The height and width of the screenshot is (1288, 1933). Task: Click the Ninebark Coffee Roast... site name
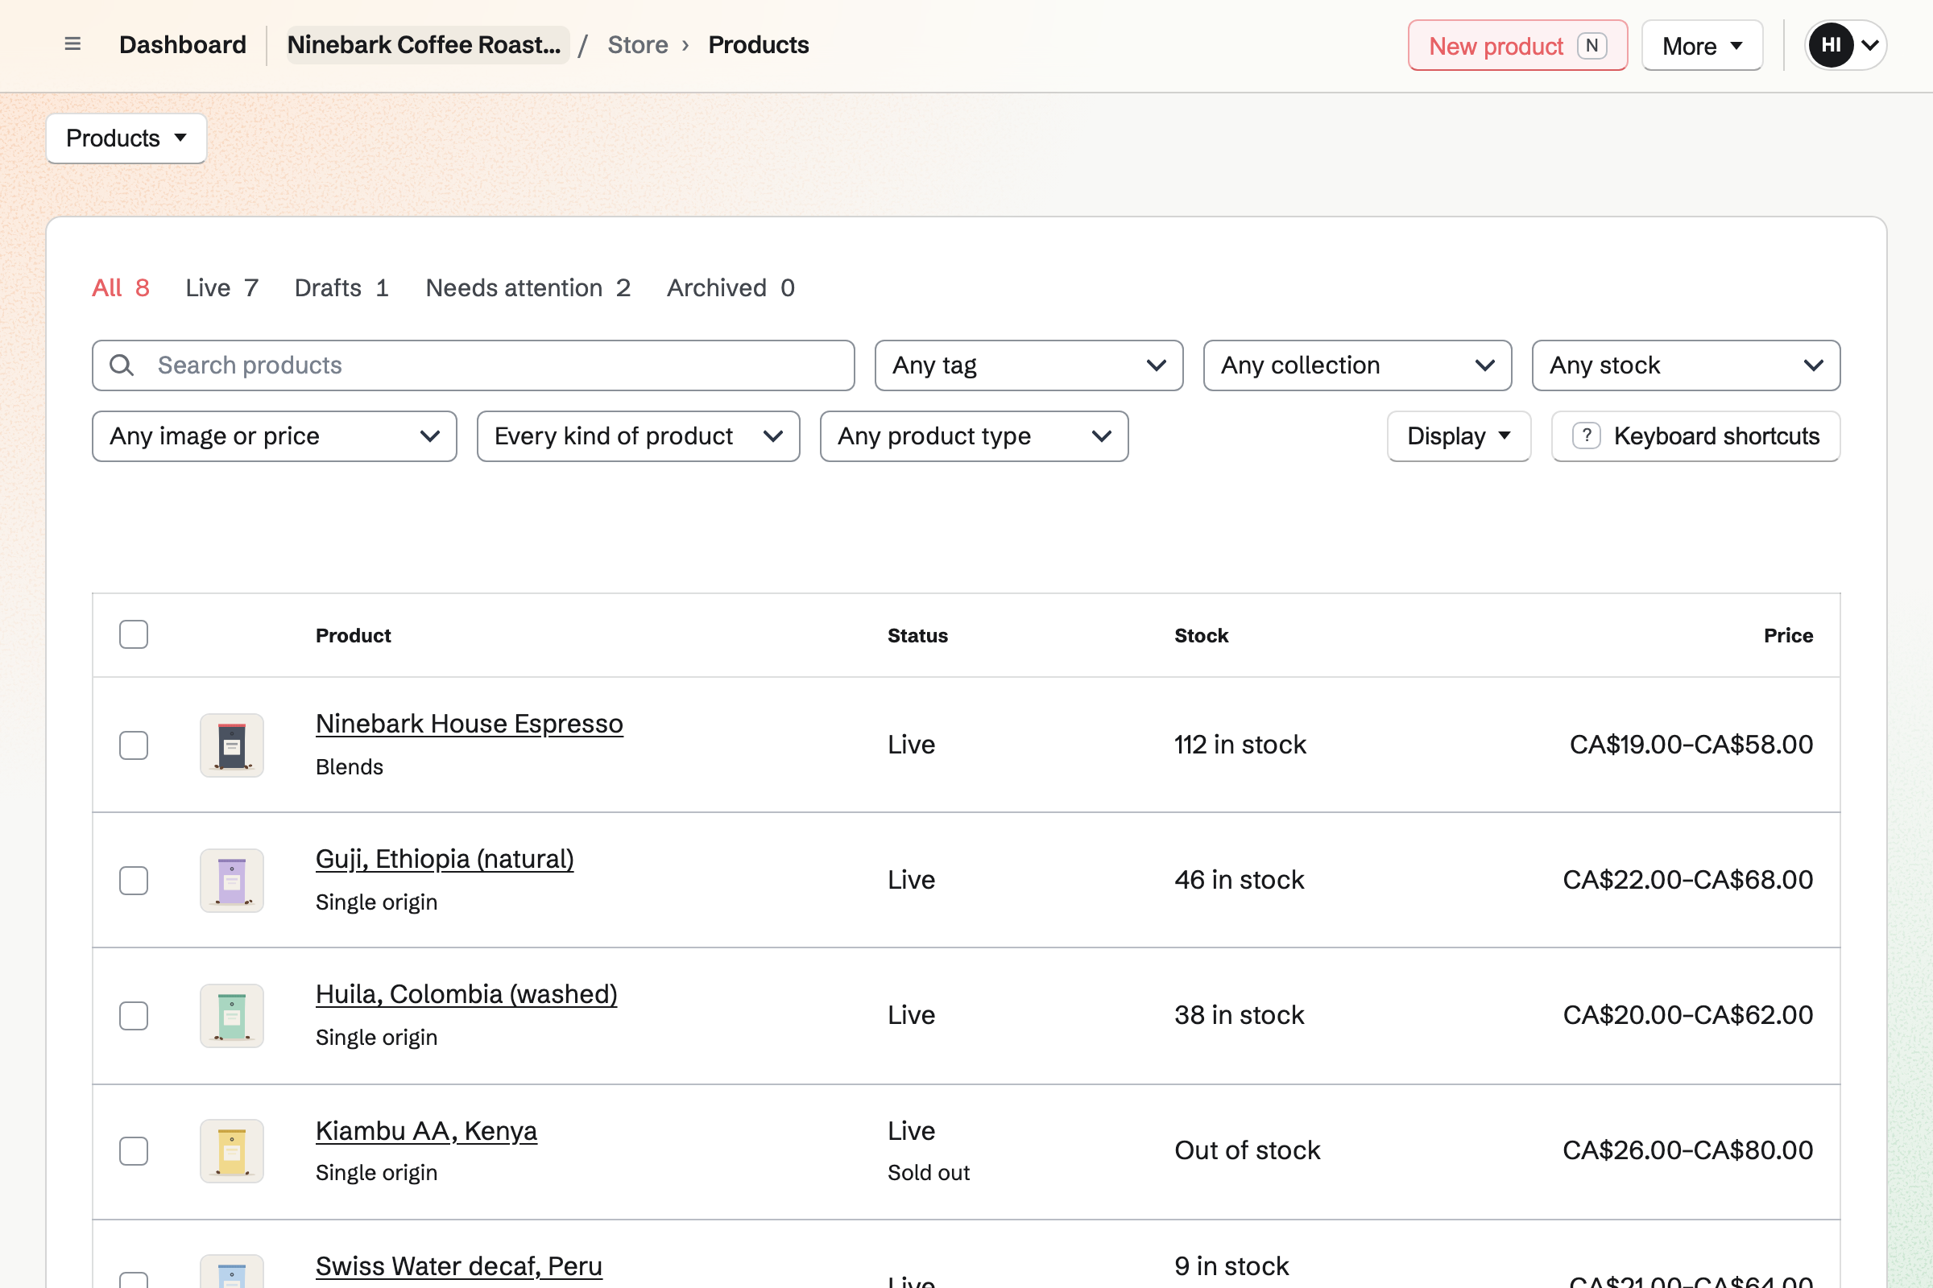428,45
